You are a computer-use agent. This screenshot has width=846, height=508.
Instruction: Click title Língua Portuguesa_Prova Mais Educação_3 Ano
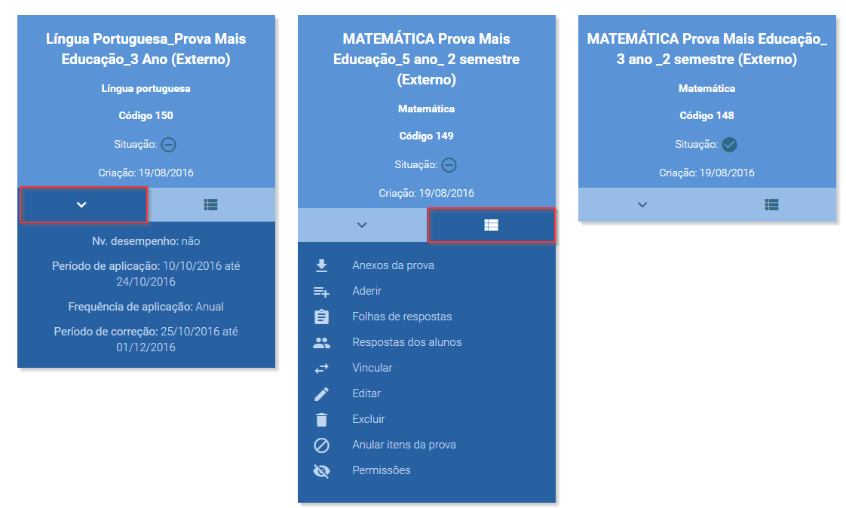(146, 49)
